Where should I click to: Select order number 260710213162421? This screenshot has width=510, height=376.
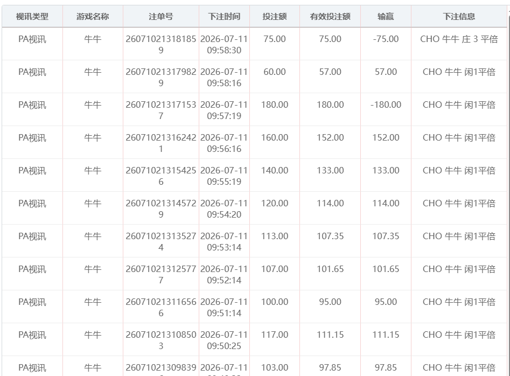tap(160, 143)
